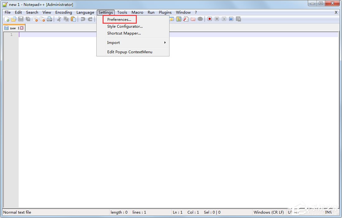The width and height of the screenshot is (342, 218).
Task: Open the Style Configurator dialog
Action: [x=125, y=26]
